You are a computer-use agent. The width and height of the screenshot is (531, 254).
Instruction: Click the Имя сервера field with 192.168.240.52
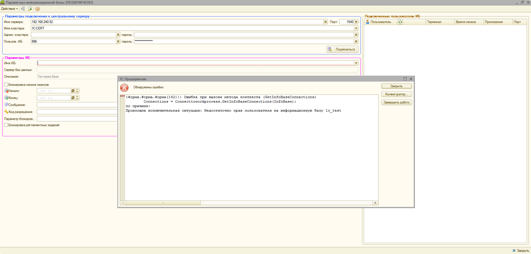(177, 22)
